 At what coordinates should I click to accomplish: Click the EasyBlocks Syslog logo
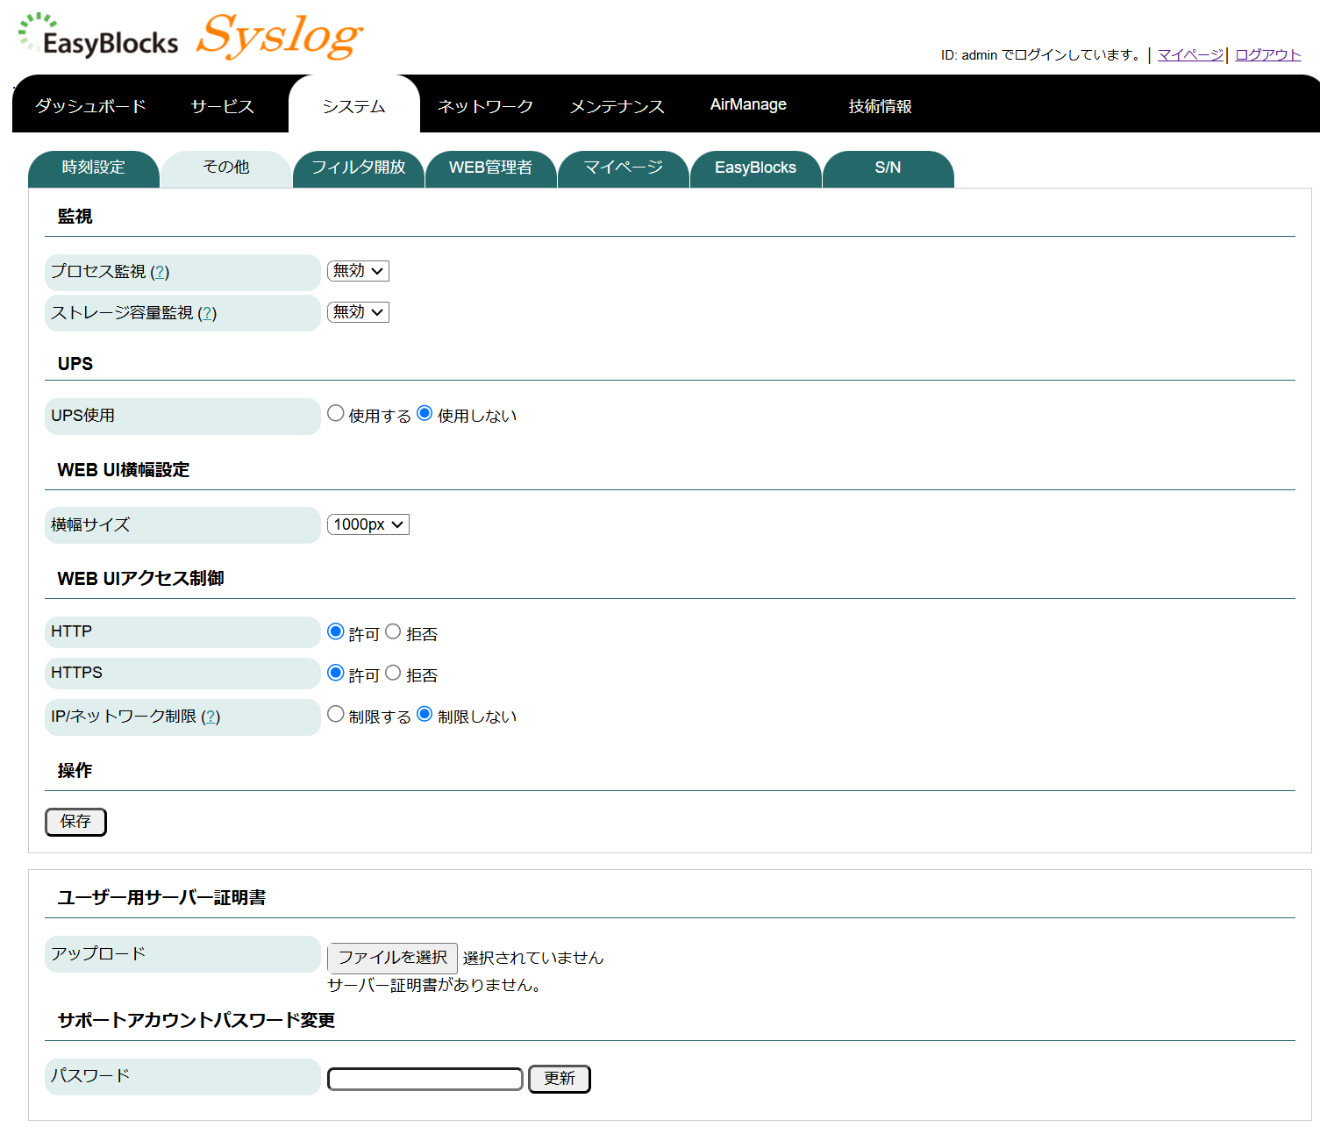point(190,37)
